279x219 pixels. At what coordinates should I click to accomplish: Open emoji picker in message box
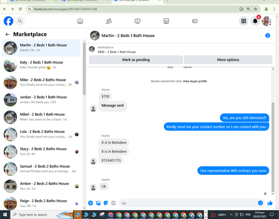coord(261,203)
